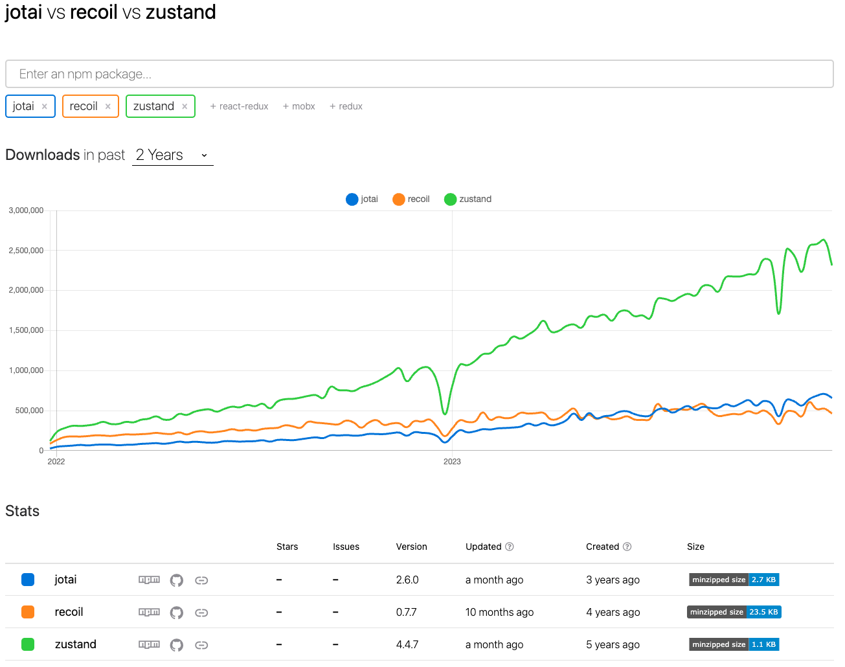
Task: Click help icon next to Updated
Action: (x=510, y=547)
